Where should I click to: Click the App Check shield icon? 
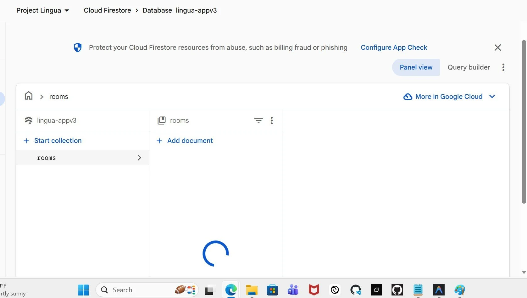[x=78, y=48]
